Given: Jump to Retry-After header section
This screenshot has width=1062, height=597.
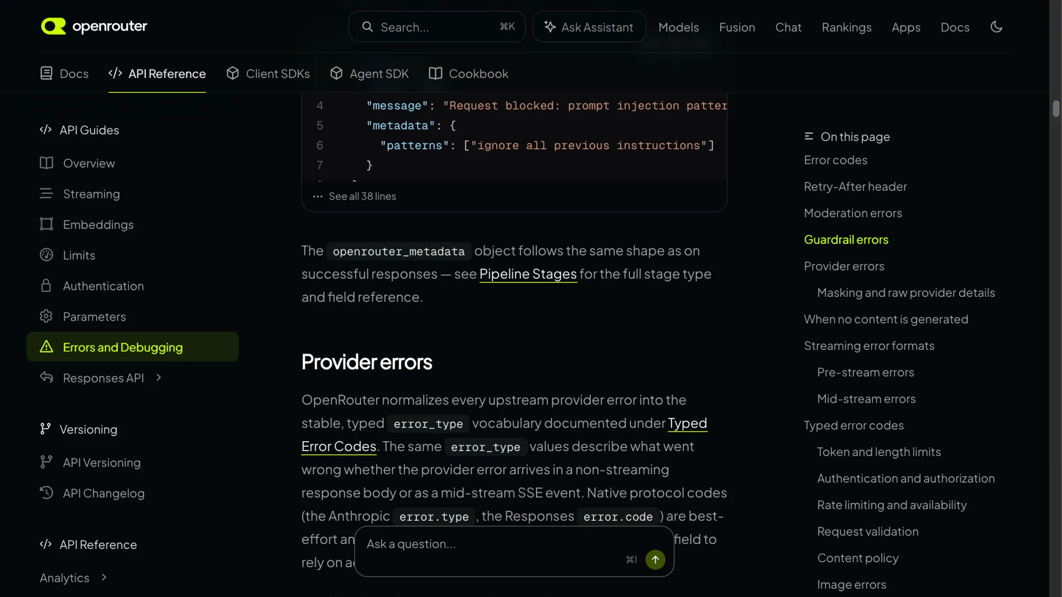Looking at the screenshot, I should 855,187.
